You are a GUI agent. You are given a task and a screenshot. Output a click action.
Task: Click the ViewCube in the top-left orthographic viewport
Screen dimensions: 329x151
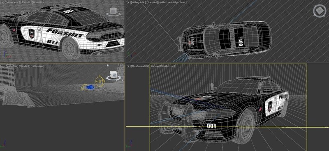click(x=114, y=11)
